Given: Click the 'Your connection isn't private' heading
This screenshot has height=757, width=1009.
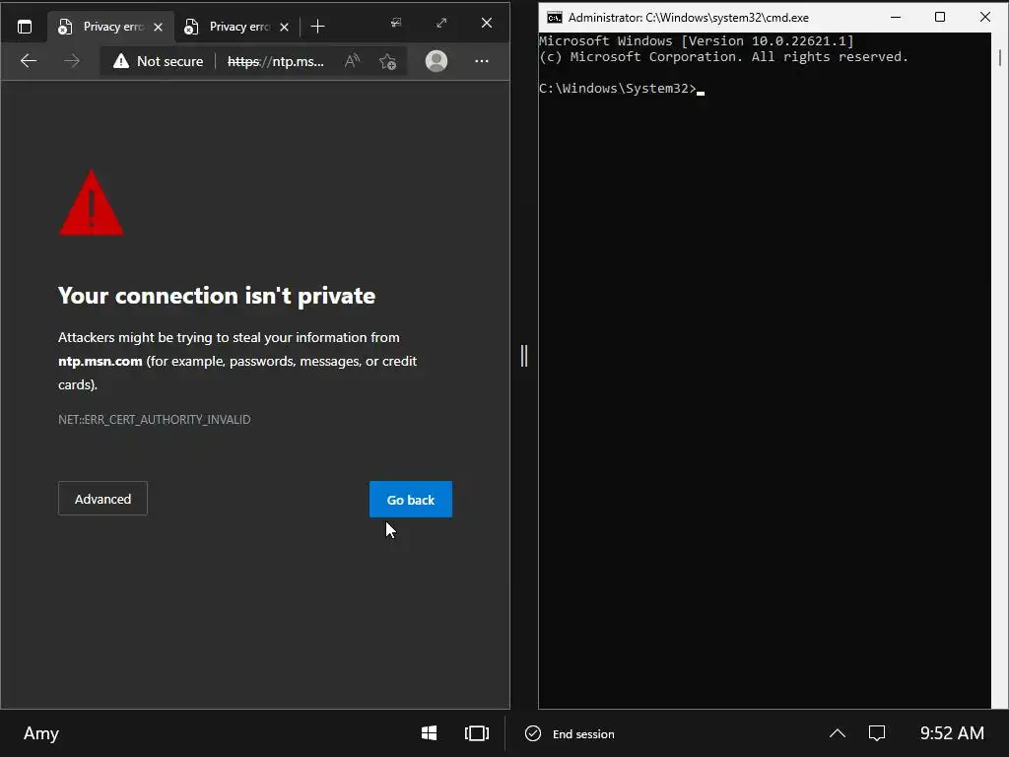Looking at the screenshot, I should 217,296.
